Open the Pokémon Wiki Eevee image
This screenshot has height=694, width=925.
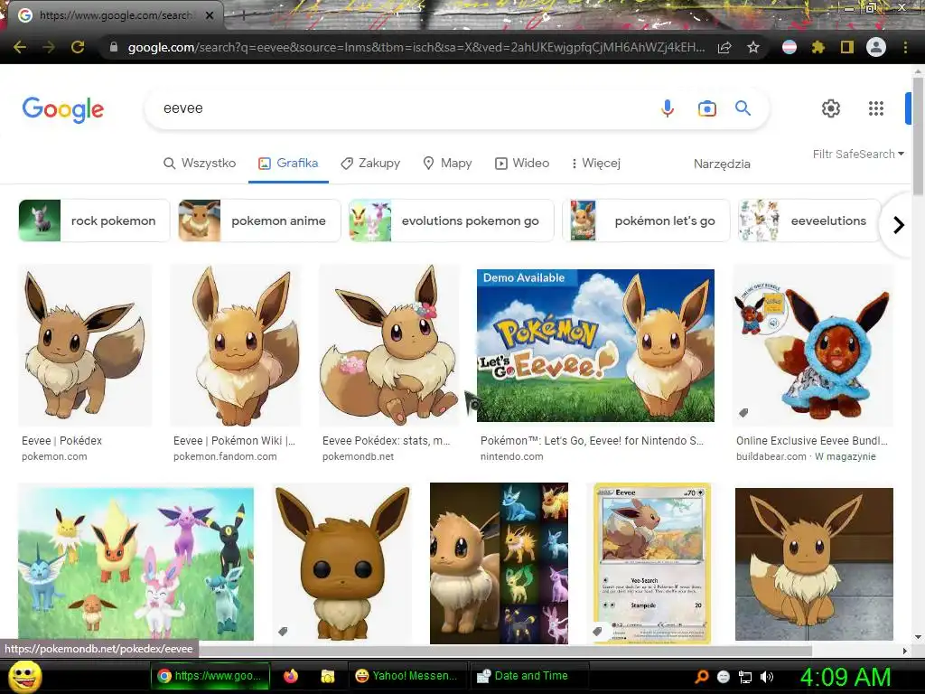[x=236, y=345]
